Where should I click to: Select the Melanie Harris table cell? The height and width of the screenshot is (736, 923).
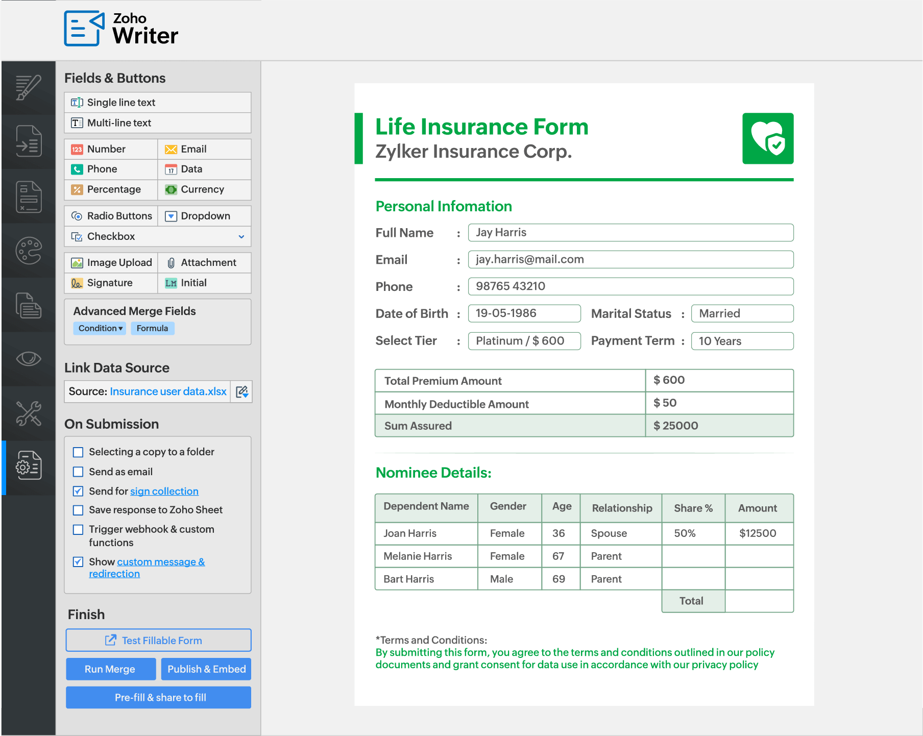click(427, 556)
